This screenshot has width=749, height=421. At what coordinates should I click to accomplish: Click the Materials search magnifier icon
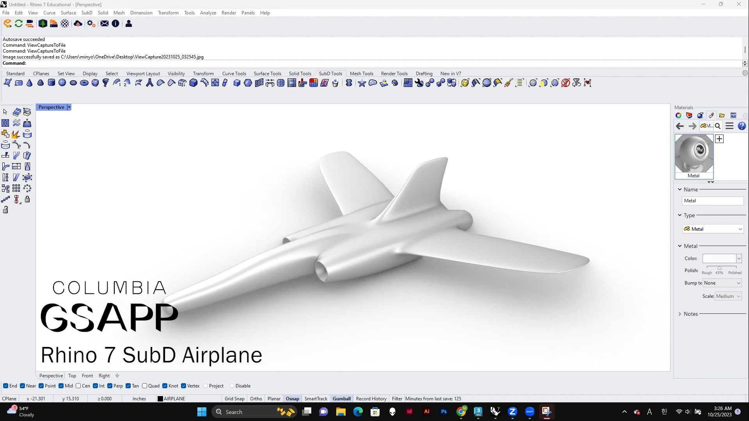(x=718, y=126)
